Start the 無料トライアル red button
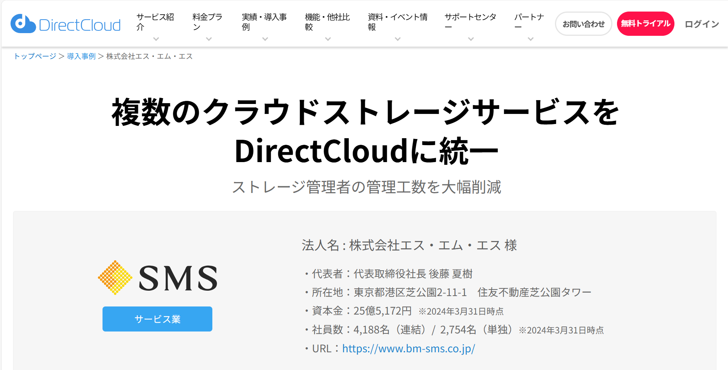 (x=646, y=24)
